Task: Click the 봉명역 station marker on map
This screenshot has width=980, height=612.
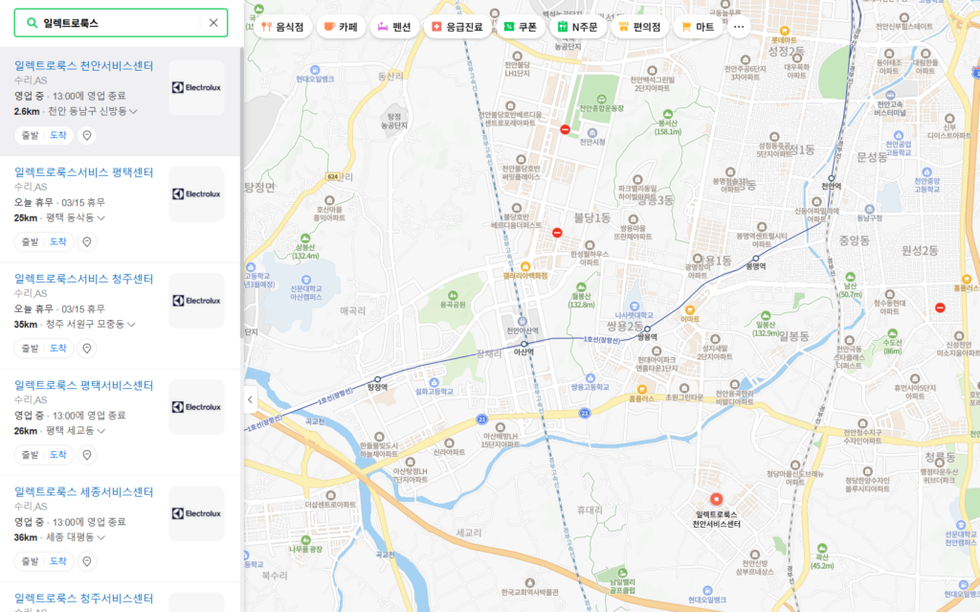Action: pyautogui.click(x=756, y=258)
